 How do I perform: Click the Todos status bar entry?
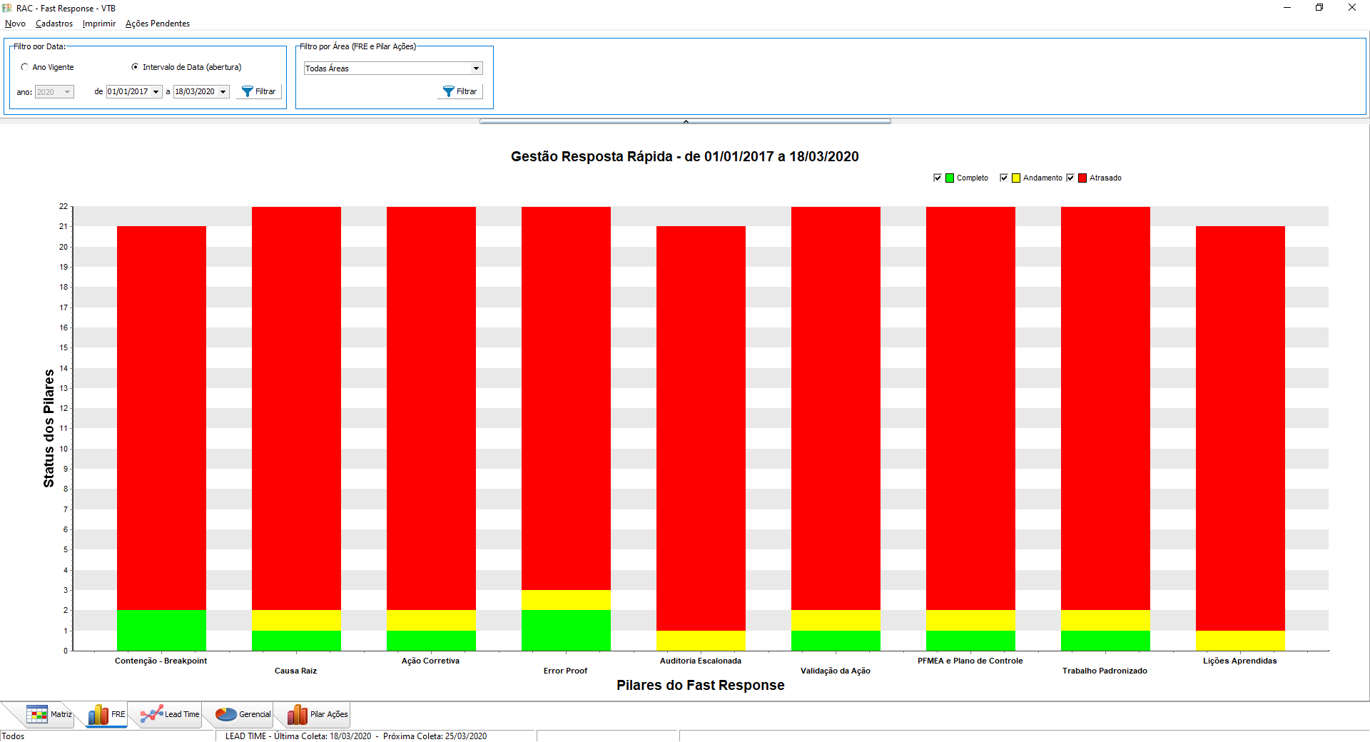click(x=13, y=736)
